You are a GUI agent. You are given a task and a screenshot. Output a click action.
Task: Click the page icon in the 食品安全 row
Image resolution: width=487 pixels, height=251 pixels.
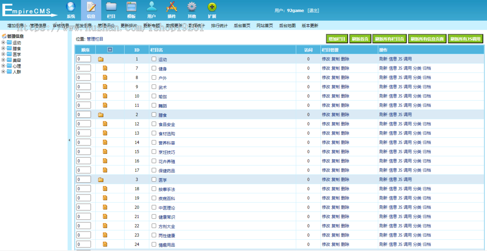click(105, 124)
